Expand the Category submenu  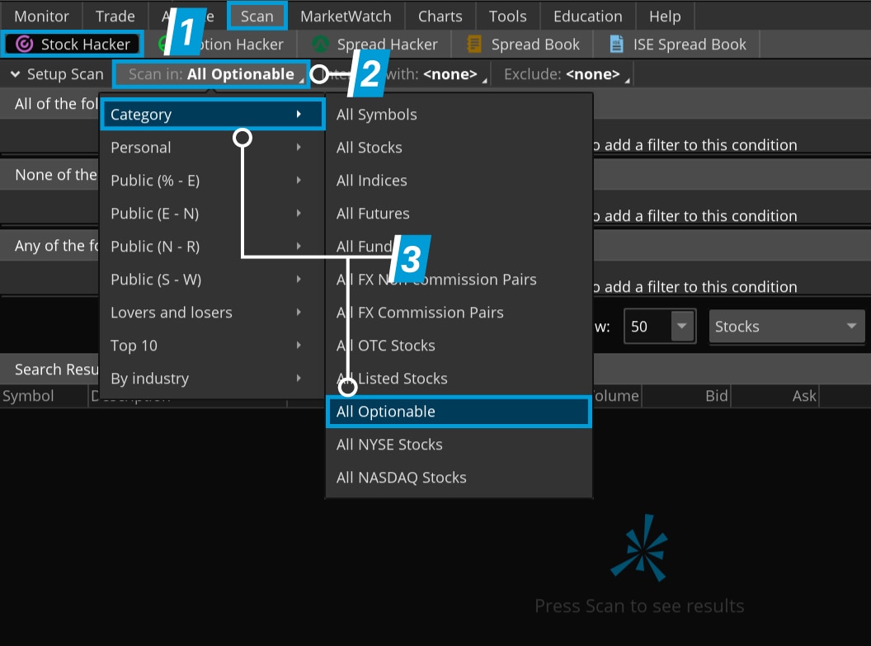[x=212, y=114]
